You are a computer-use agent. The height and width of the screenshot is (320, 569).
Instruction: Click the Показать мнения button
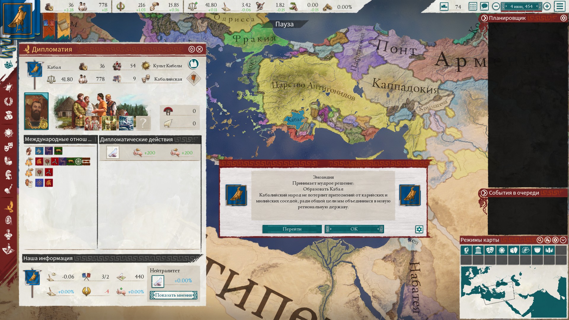(x=173, y=295)
